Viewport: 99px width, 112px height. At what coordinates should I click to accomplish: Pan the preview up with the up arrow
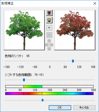click(x=49, y=41)
